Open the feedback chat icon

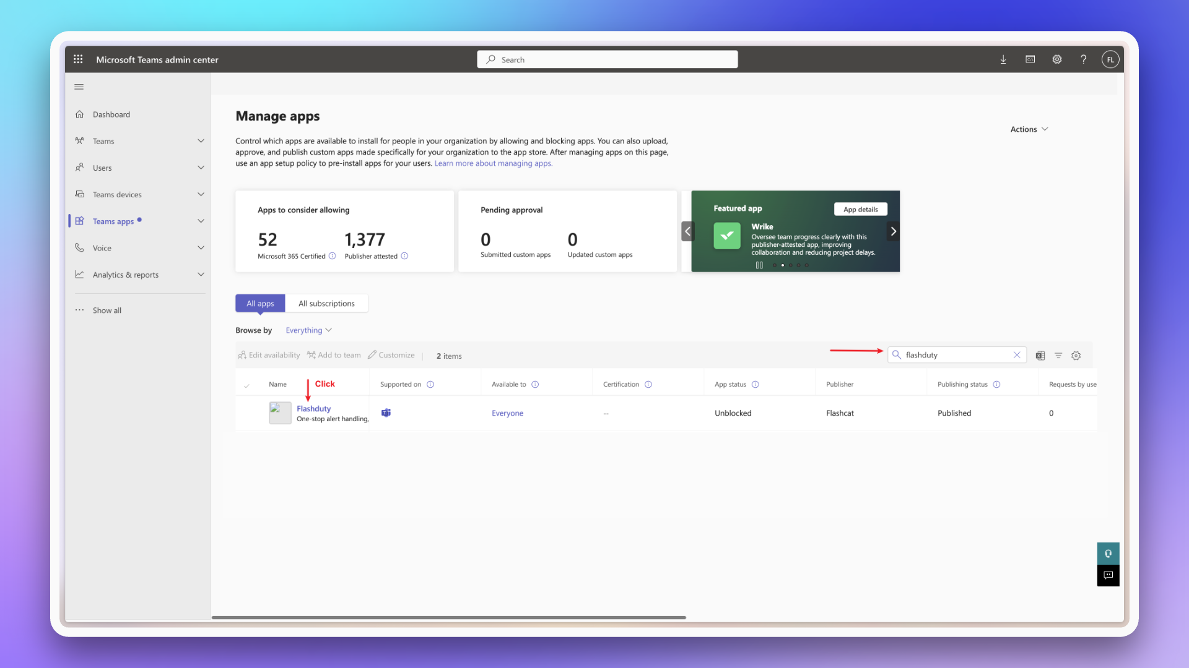[x=1108, y=575]
